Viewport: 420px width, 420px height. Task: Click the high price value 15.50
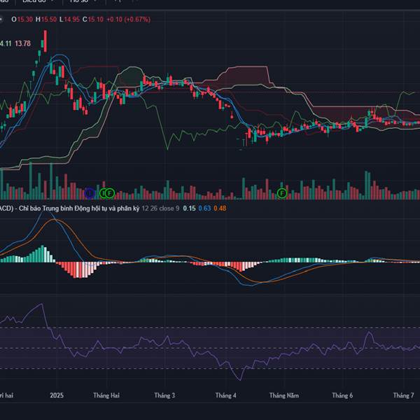49,20
